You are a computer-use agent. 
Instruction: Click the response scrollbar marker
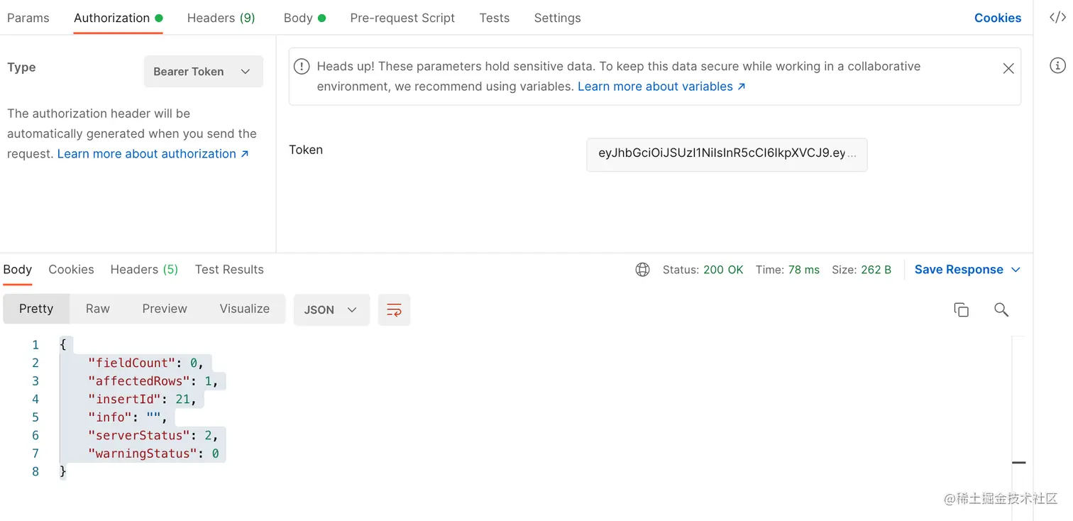pyautogui.click(x=1018, y=463)
